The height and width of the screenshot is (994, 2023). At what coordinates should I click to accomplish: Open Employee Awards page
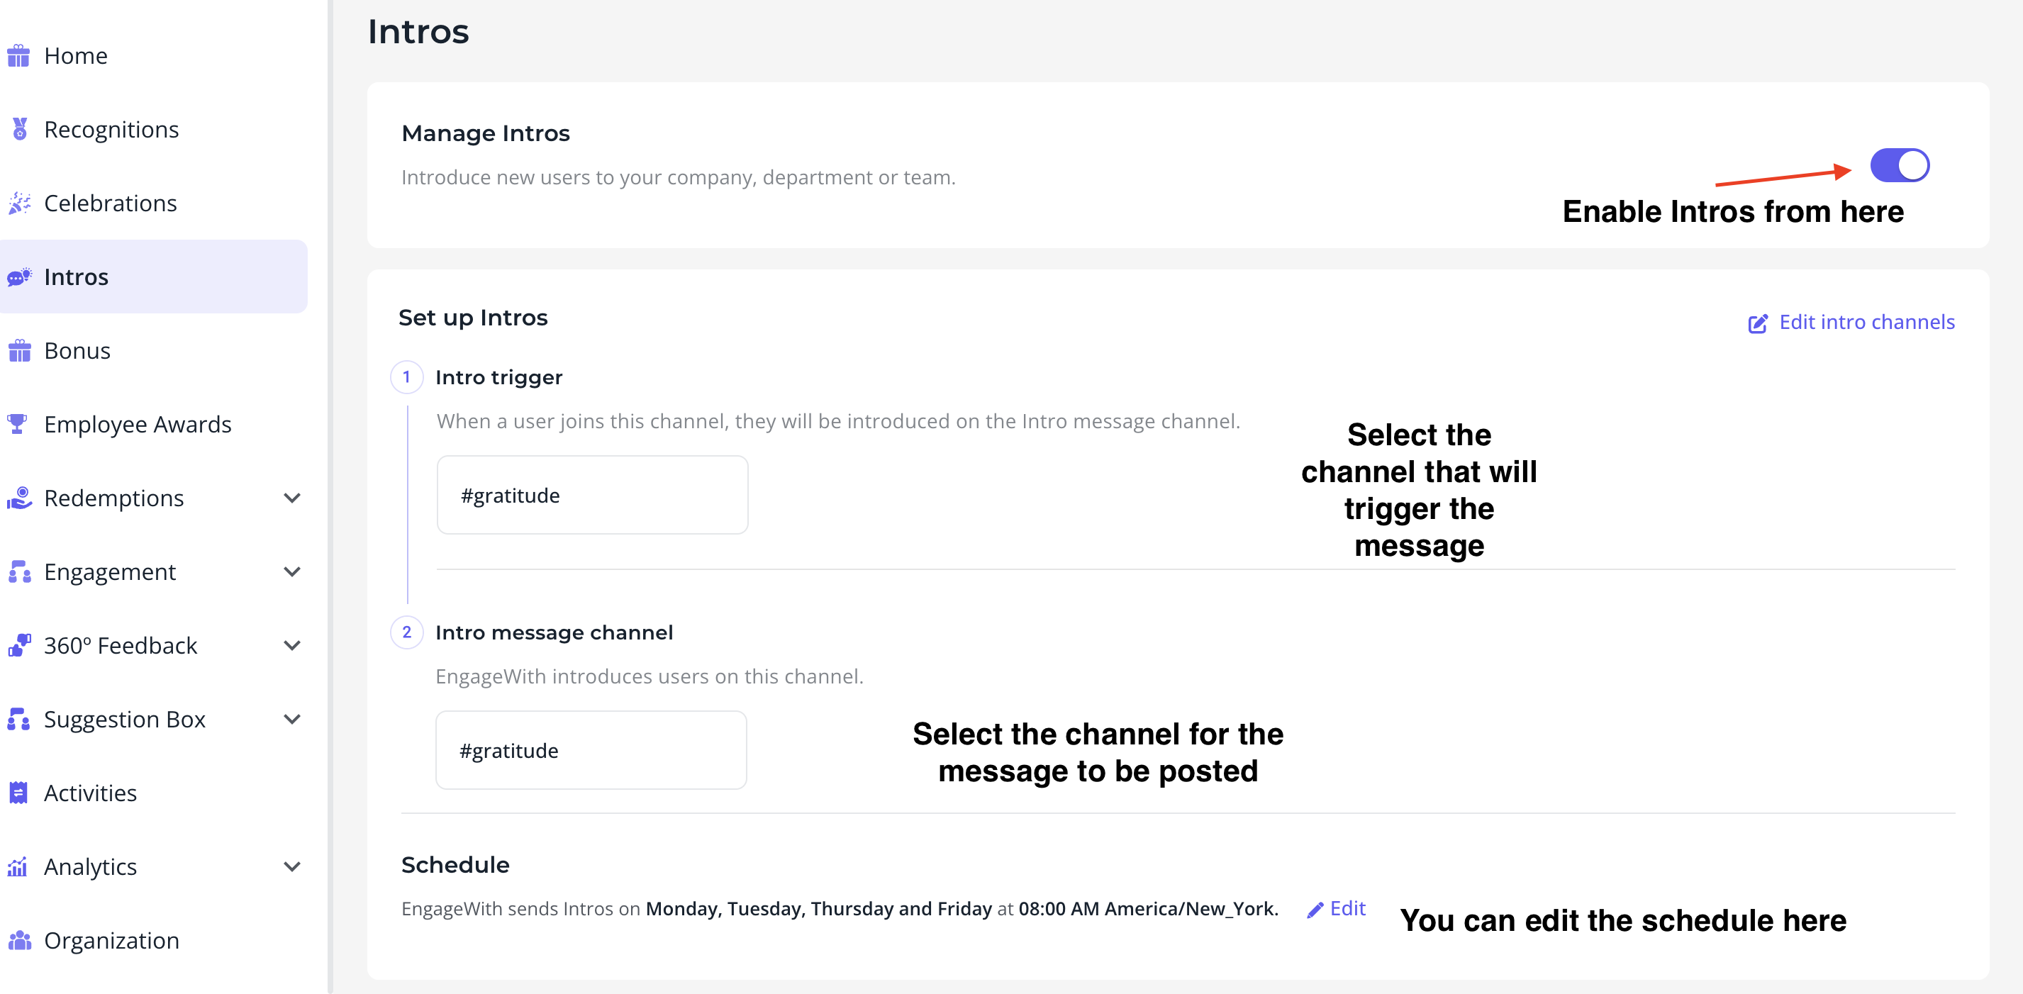pyautogui.click(x=154, y=425)
